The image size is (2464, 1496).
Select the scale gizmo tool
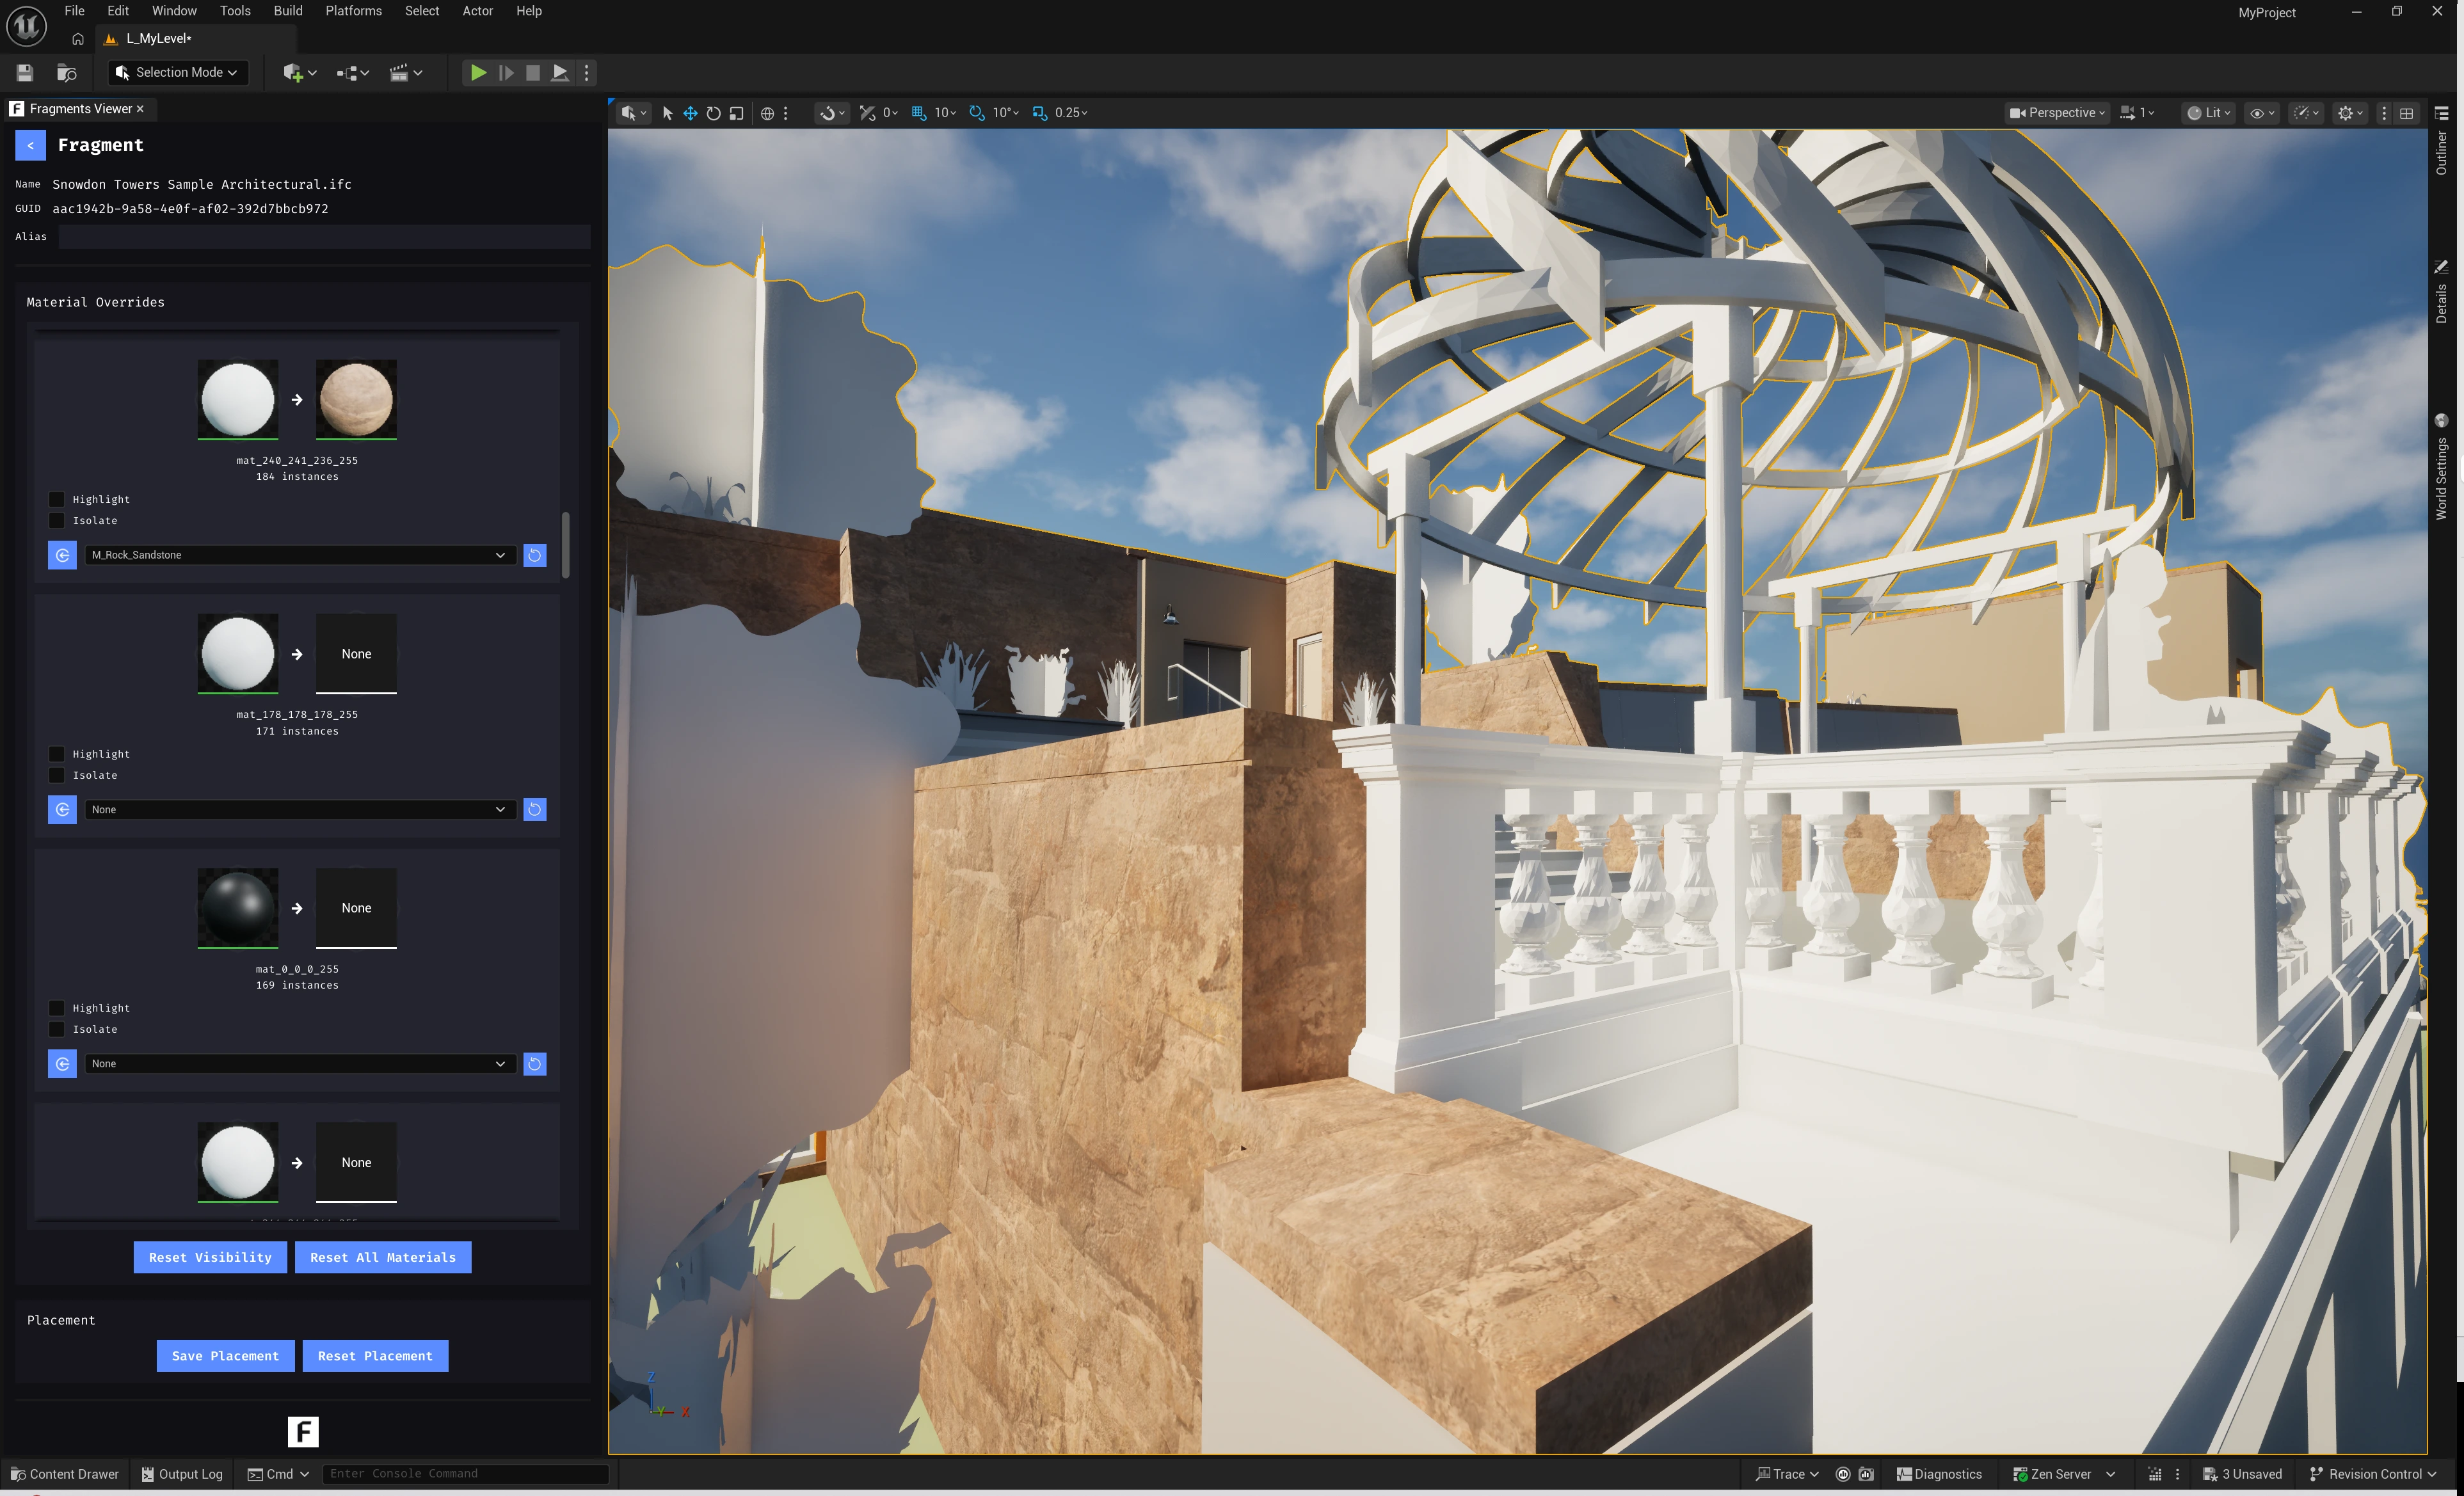click(736, 113)
